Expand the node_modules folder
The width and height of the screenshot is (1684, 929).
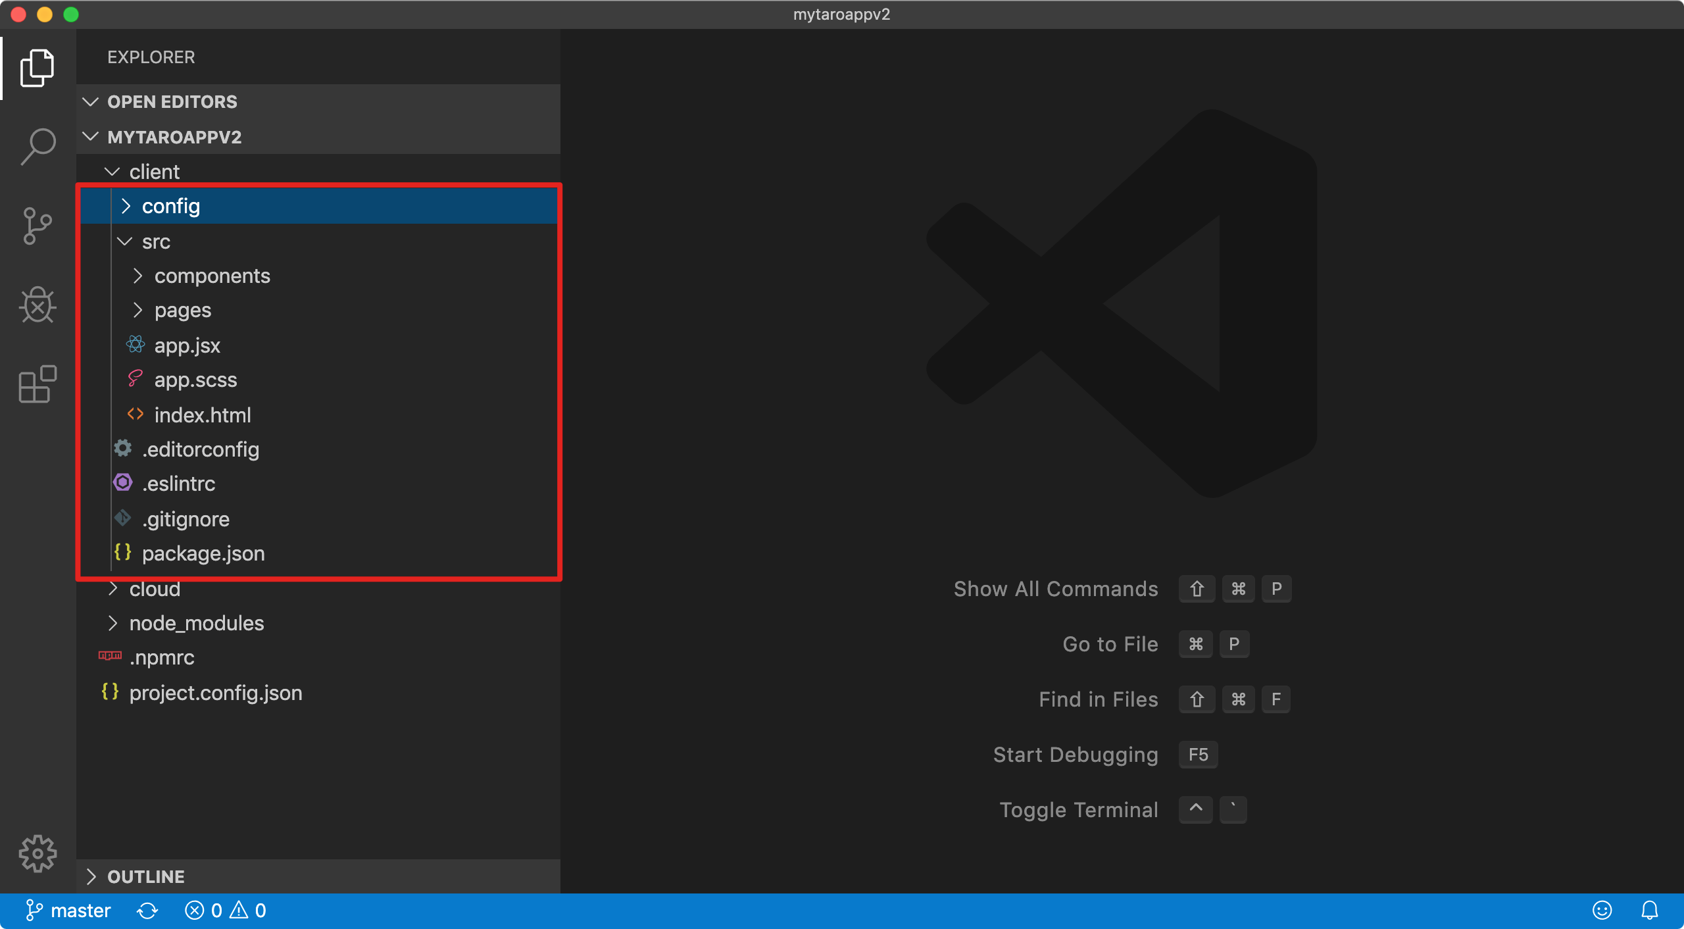pyautogui.click(x=196, y=624)
